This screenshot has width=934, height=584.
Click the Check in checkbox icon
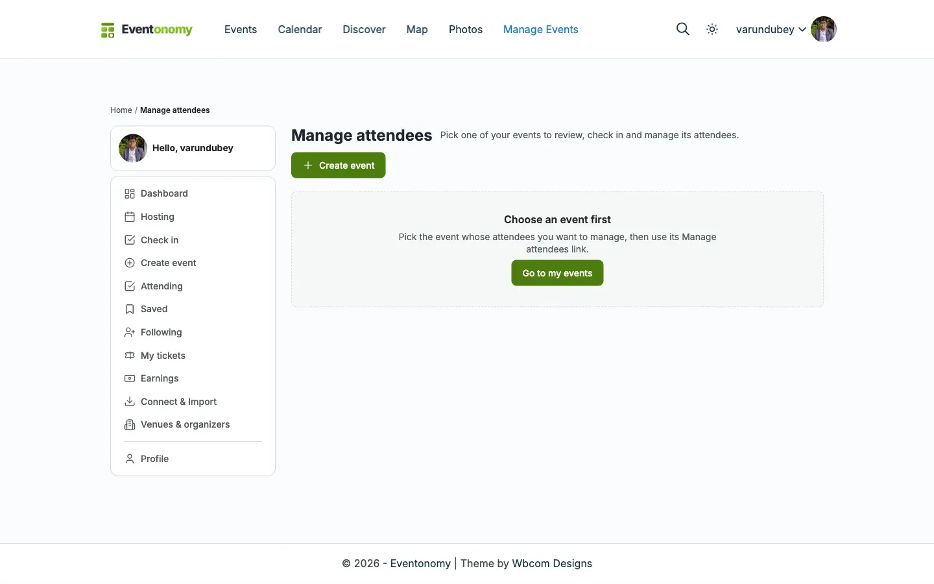(130, 240)
